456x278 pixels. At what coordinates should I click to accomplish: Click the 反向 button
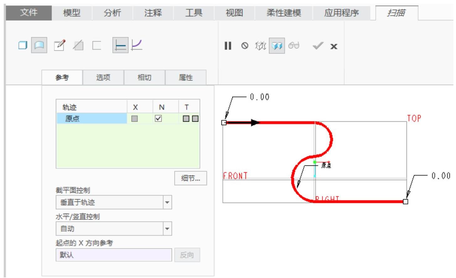pyautogui.click(x=187, y=255)
